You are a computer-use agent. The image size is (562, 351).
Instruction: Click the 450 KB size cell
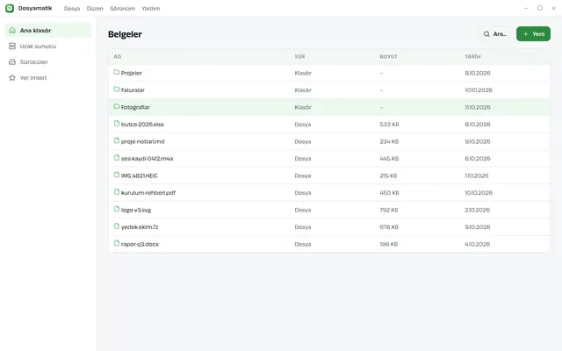(x=389, y=193)
